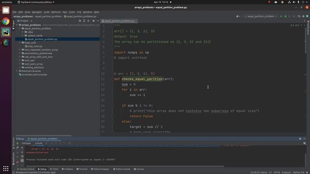Open TODO tool window
The height and width of the screenshot is (174, 310).
click(x=54, y=169)
